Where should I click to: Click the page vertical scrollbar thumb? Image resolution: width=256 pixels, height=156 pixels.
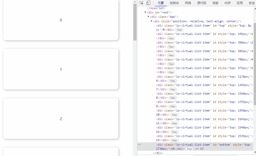click(x=135, y=22)
